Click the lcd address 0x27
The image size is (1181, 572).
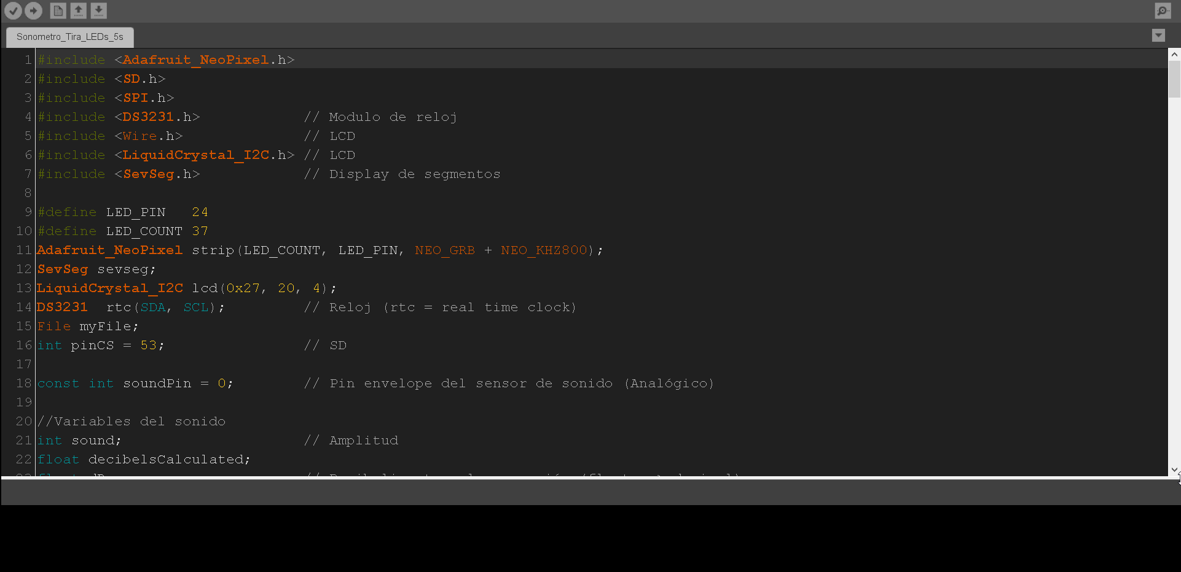pos(243,288)
